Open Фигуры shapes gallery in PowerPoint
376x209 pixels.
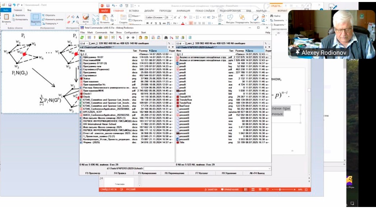(230, 19)
